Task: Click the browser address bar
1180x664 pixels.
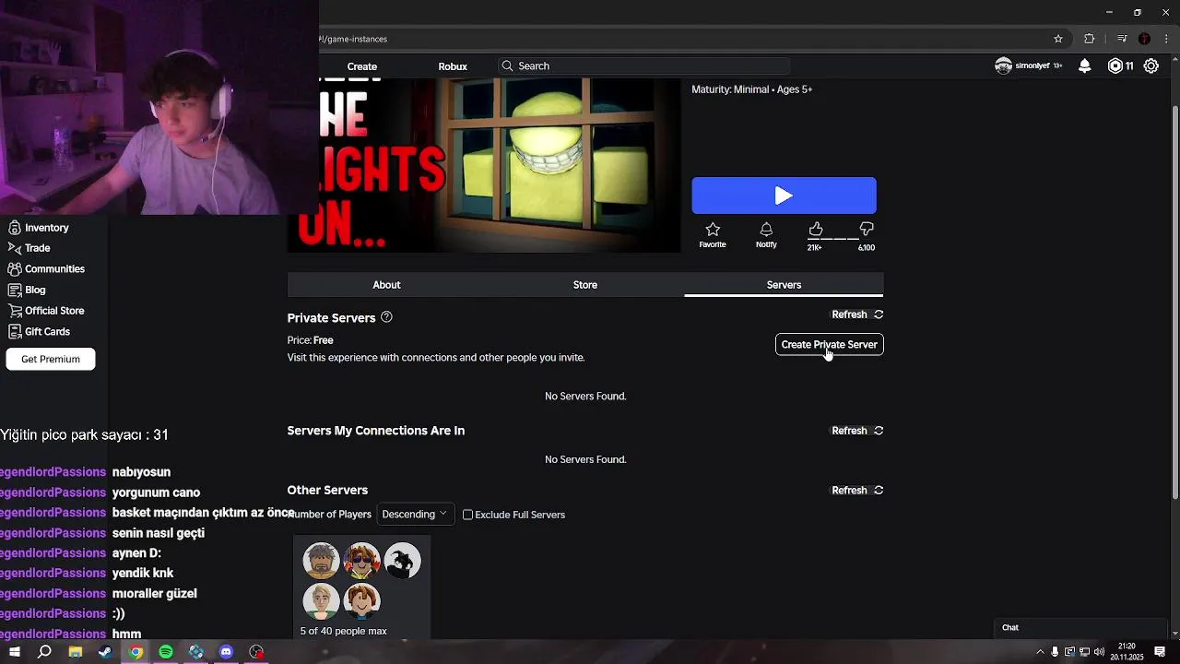Action: point(682,39)
